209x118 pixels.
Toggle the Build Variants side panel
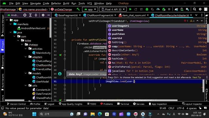point(2,82)
